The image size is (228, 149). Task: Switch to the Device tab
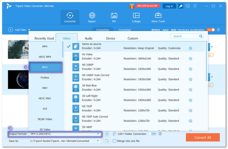[x=111, y=38]
